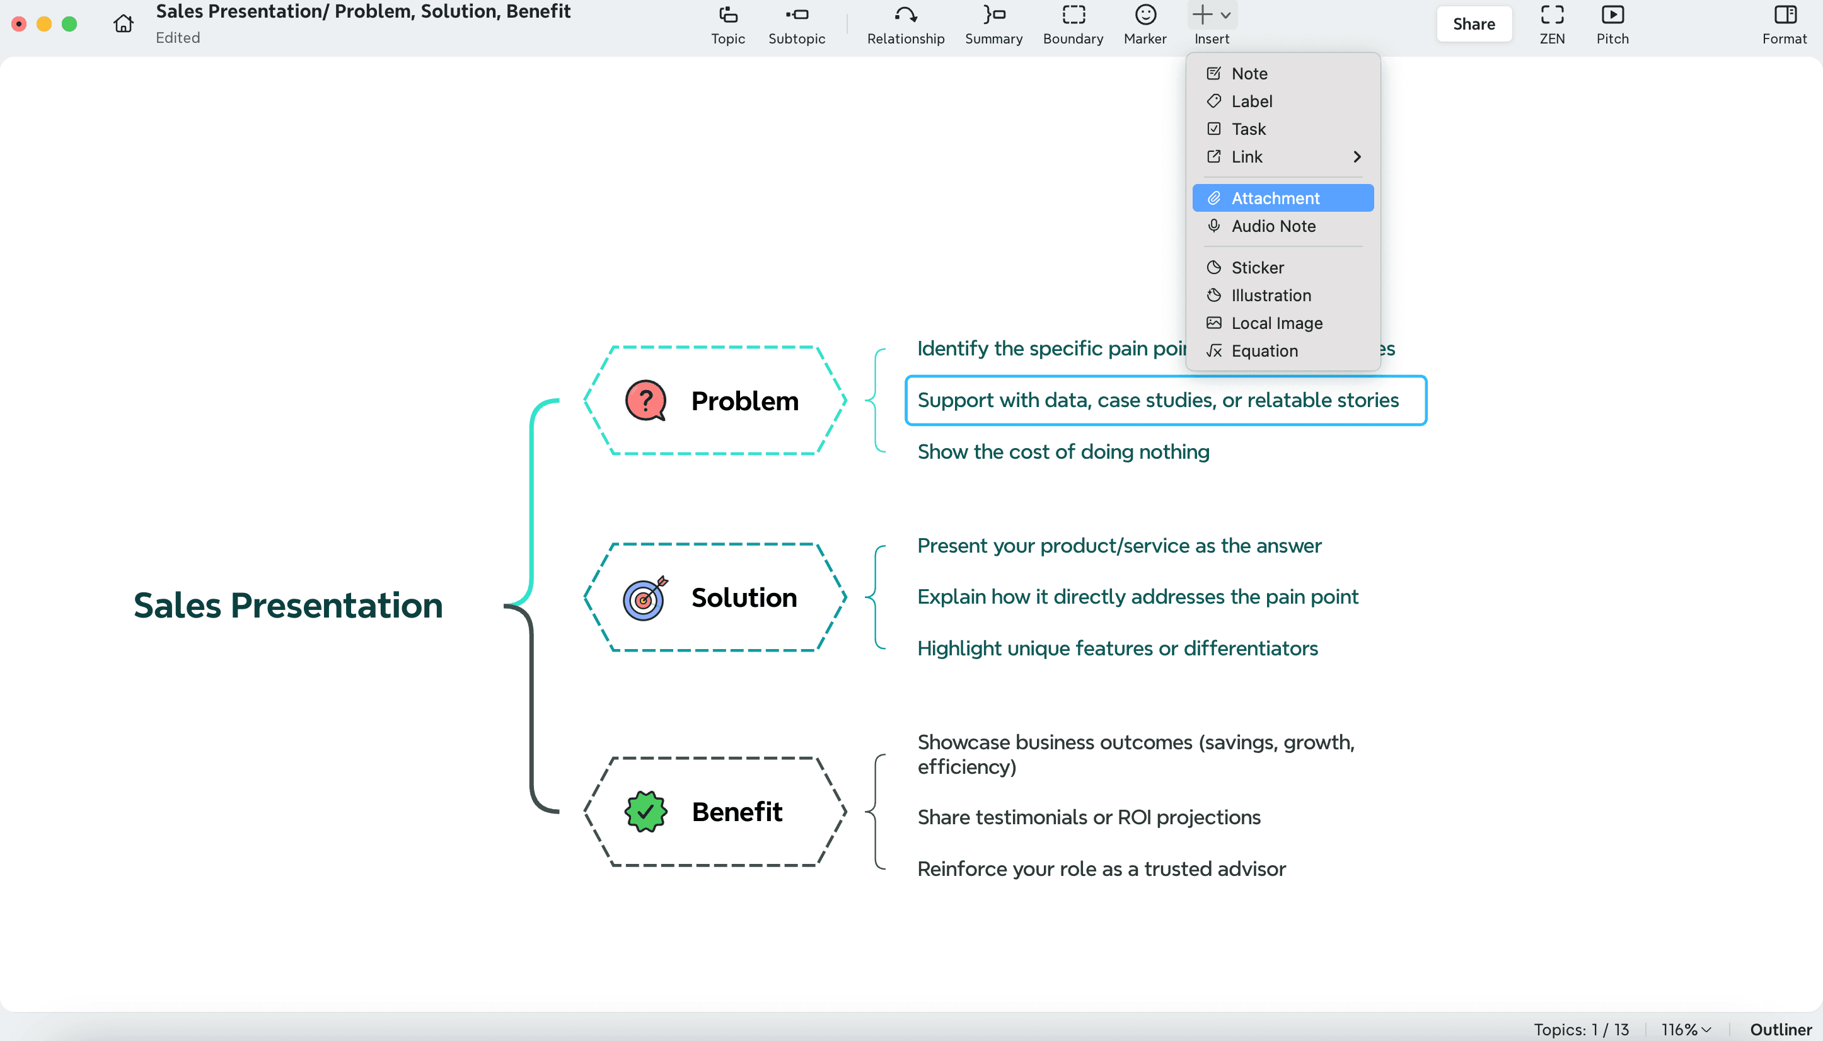Viewport: 1823px width, 1041px height.
Task: Select 'Reinforce your role as a trusted advisor'
Action: pos(1101,869)
